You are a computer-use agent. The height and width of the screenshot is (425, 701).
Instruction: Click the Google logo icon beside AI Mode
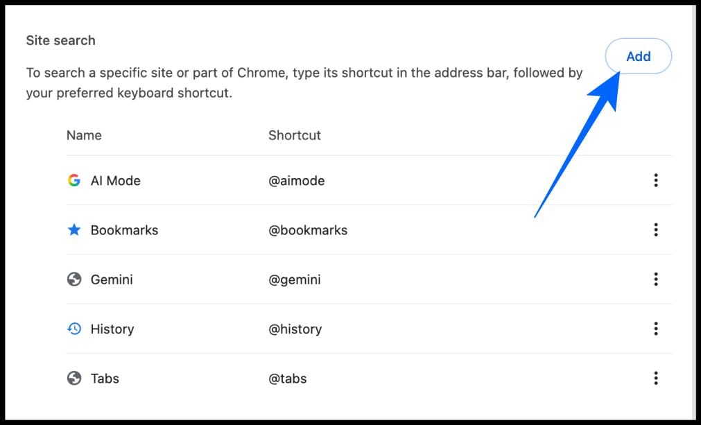74,180
